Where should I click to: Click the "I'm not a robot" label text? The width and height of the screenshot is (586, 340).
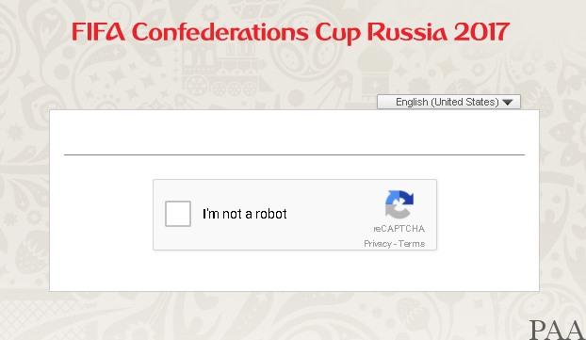click(x=245, y=214)
